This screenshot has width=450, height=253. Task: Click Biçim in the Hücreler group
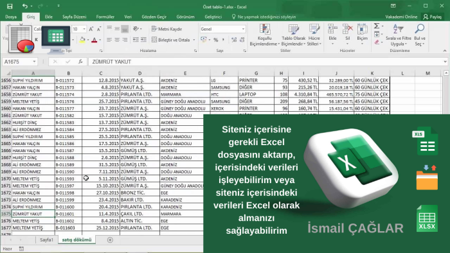[x=362, y=35]
